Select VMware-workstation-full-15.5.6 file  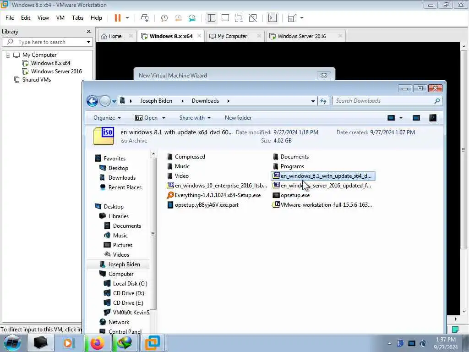pos(322,205)
